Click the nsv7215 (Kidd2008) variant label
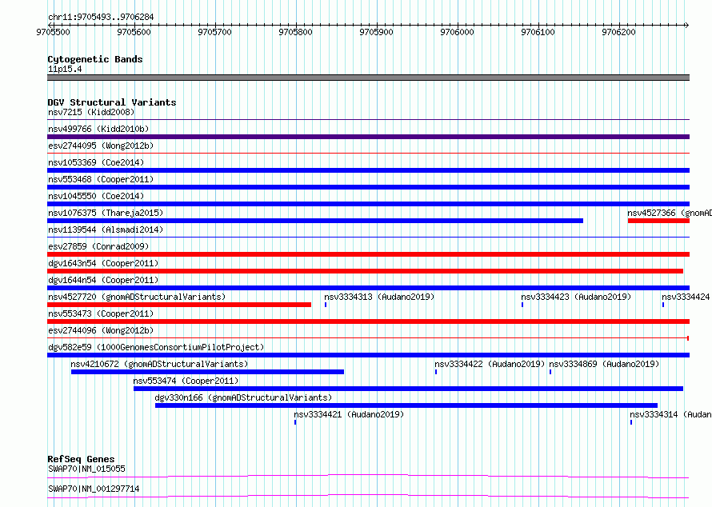The width and height of the screenshot is (712, 507). [91, 112]
